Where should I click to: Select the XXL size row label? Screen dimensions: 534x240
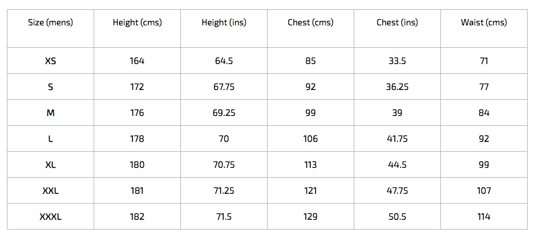click(x=51, y=190)
